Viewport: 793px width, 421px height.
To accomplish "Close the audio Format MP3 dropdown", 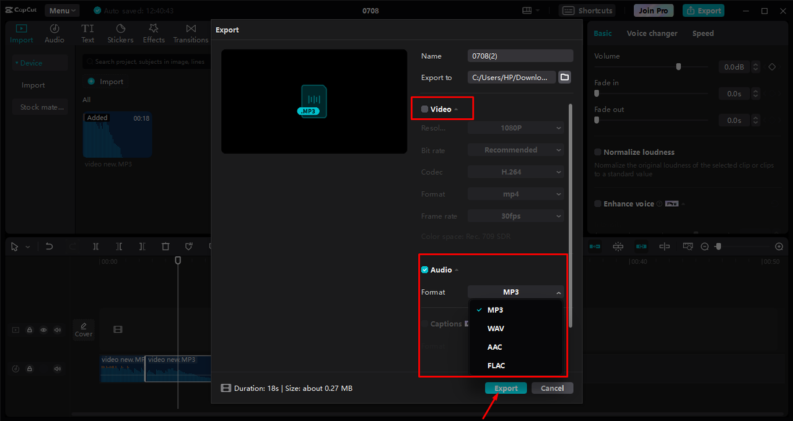I will [x=516, y=292].
